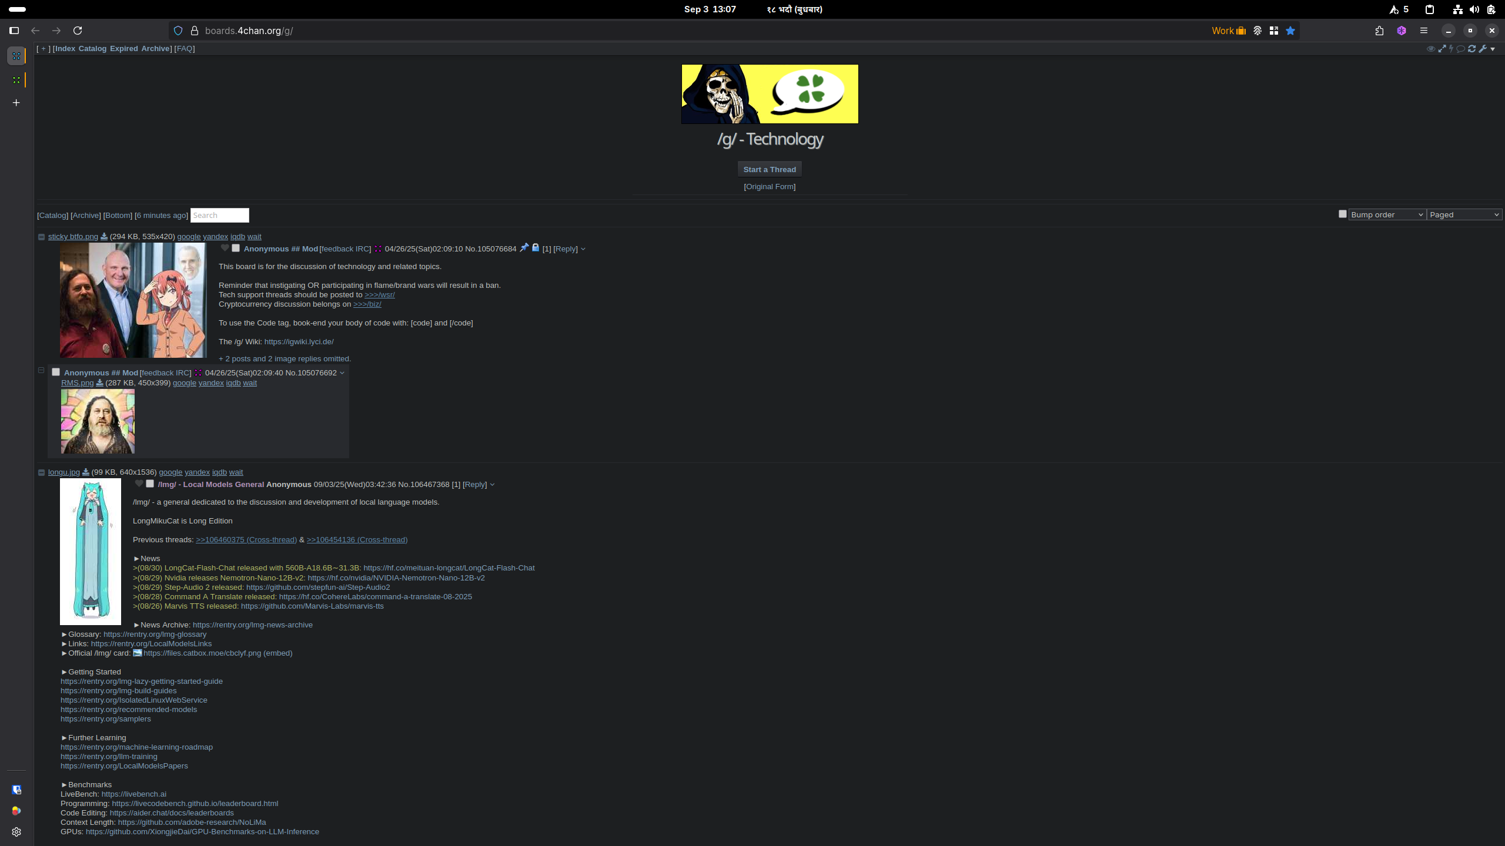The image size is (1505, 846).
Task: Collapse reply No.105076692 minus toggle
Action: point(41,370)
